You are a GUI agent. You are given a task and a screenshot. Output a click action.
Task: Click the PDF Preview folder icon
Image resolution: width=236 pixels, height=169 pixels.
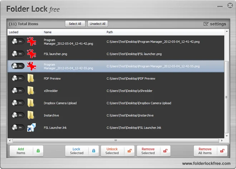30,78
